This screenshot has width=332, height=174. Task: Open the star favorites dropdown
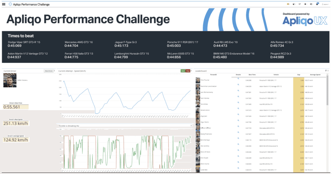tap(305, 4)
